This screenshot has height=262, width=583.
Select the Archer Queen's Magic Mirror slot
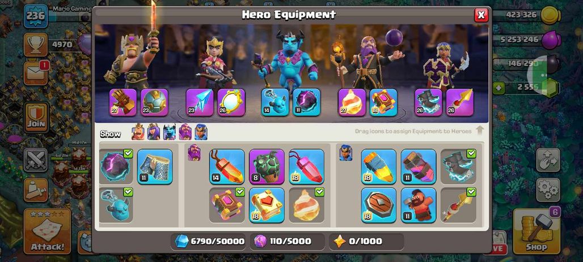[231, 102]
